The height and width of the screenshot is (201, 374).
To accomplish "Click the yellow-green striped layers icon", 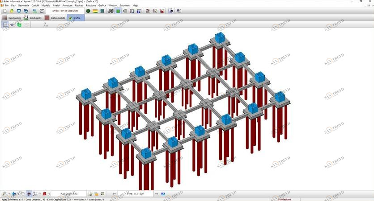I will click(x=95, y=11).
